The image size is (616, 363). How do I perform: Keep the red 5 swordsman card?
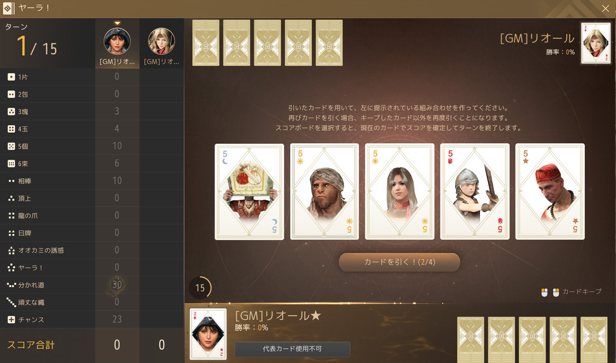pos(475,191)
